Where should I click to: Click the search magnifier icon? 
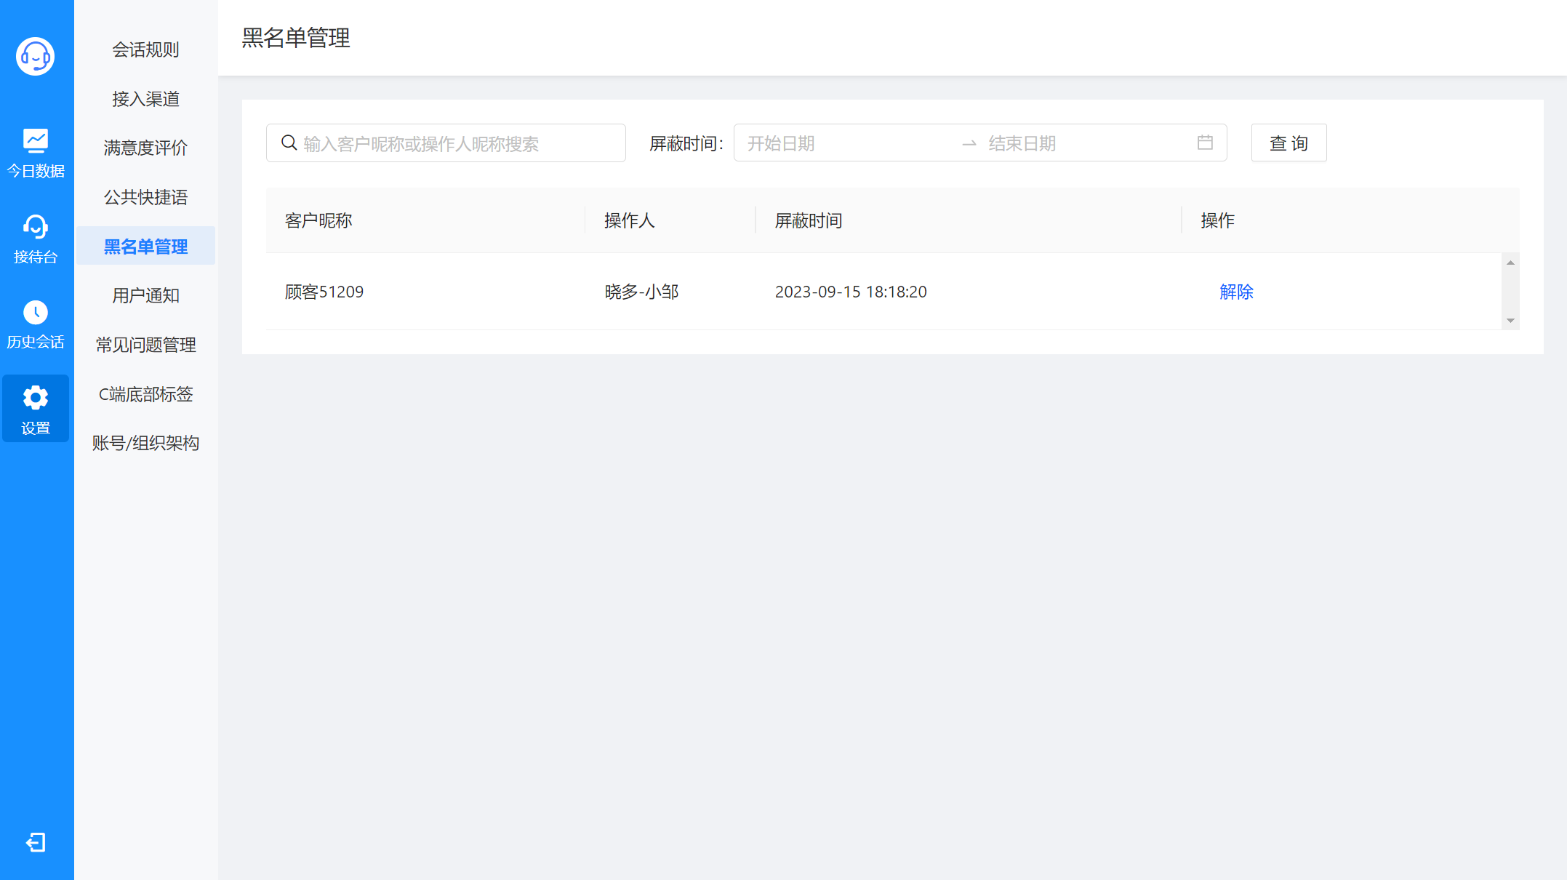[289, 143]
